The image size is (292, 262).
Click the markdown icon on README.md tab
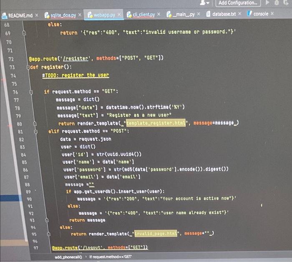[4, 16]
